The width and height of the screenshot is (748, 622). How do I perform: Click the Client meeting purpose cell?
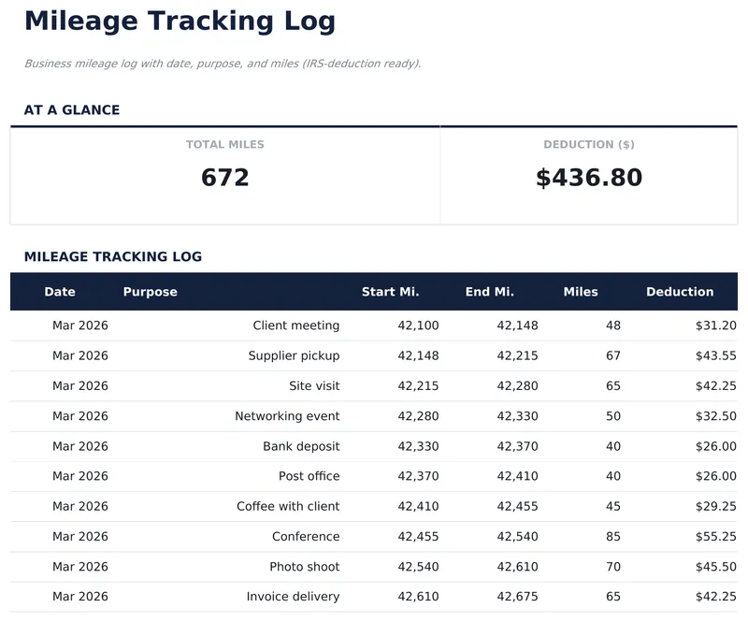295,325
